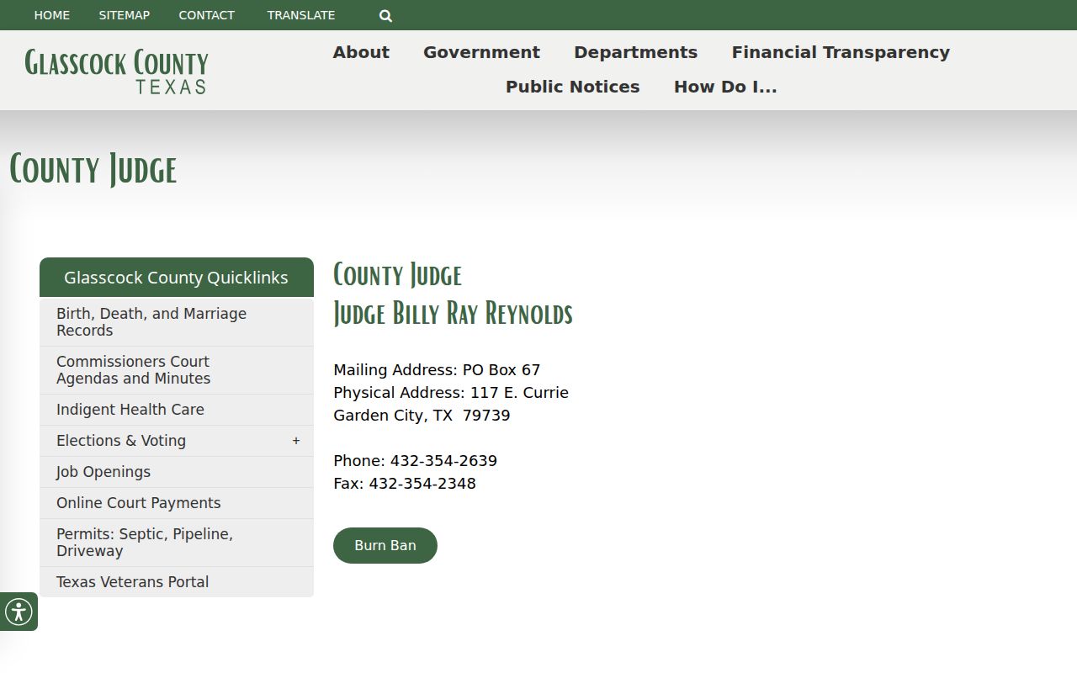Open Texas Veterans Portal quicklink
This screenshot has width=1077, height=673.
click(x=177, y=582)
